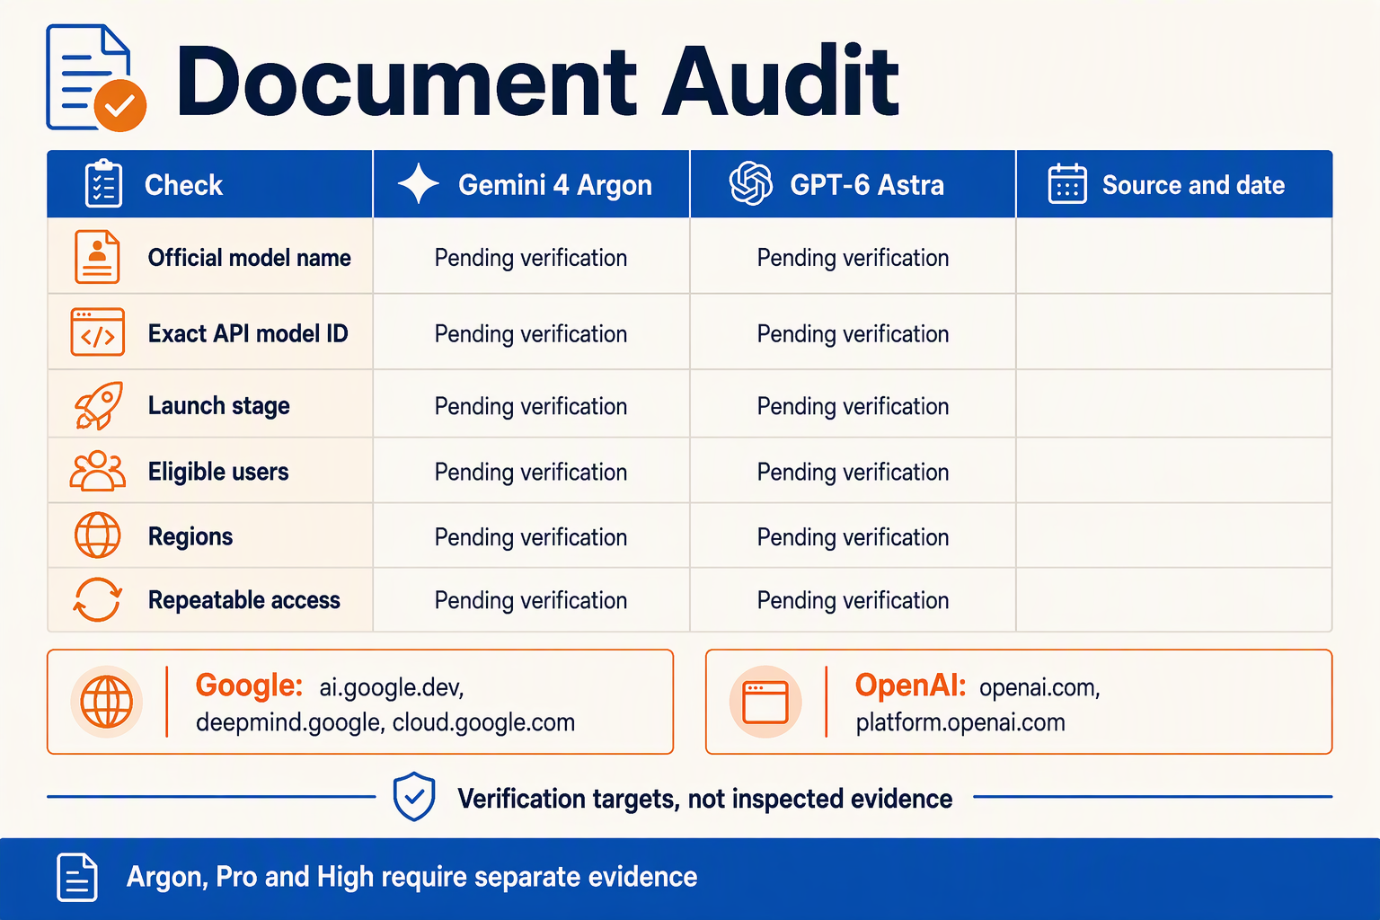
Task: Select the GPT-6 Astra column header
Action: [x=853, y=184]
